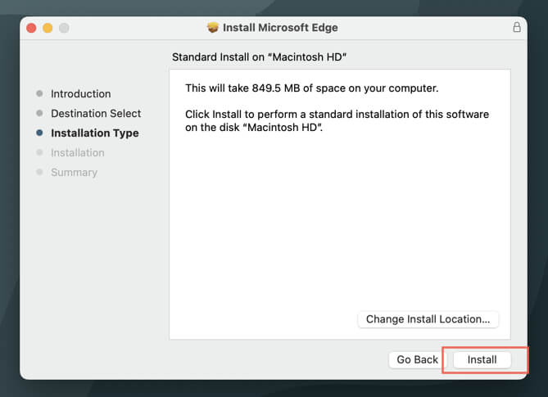
Task: Click the bullet dot next to Introduction
Action: click(39, 94)
